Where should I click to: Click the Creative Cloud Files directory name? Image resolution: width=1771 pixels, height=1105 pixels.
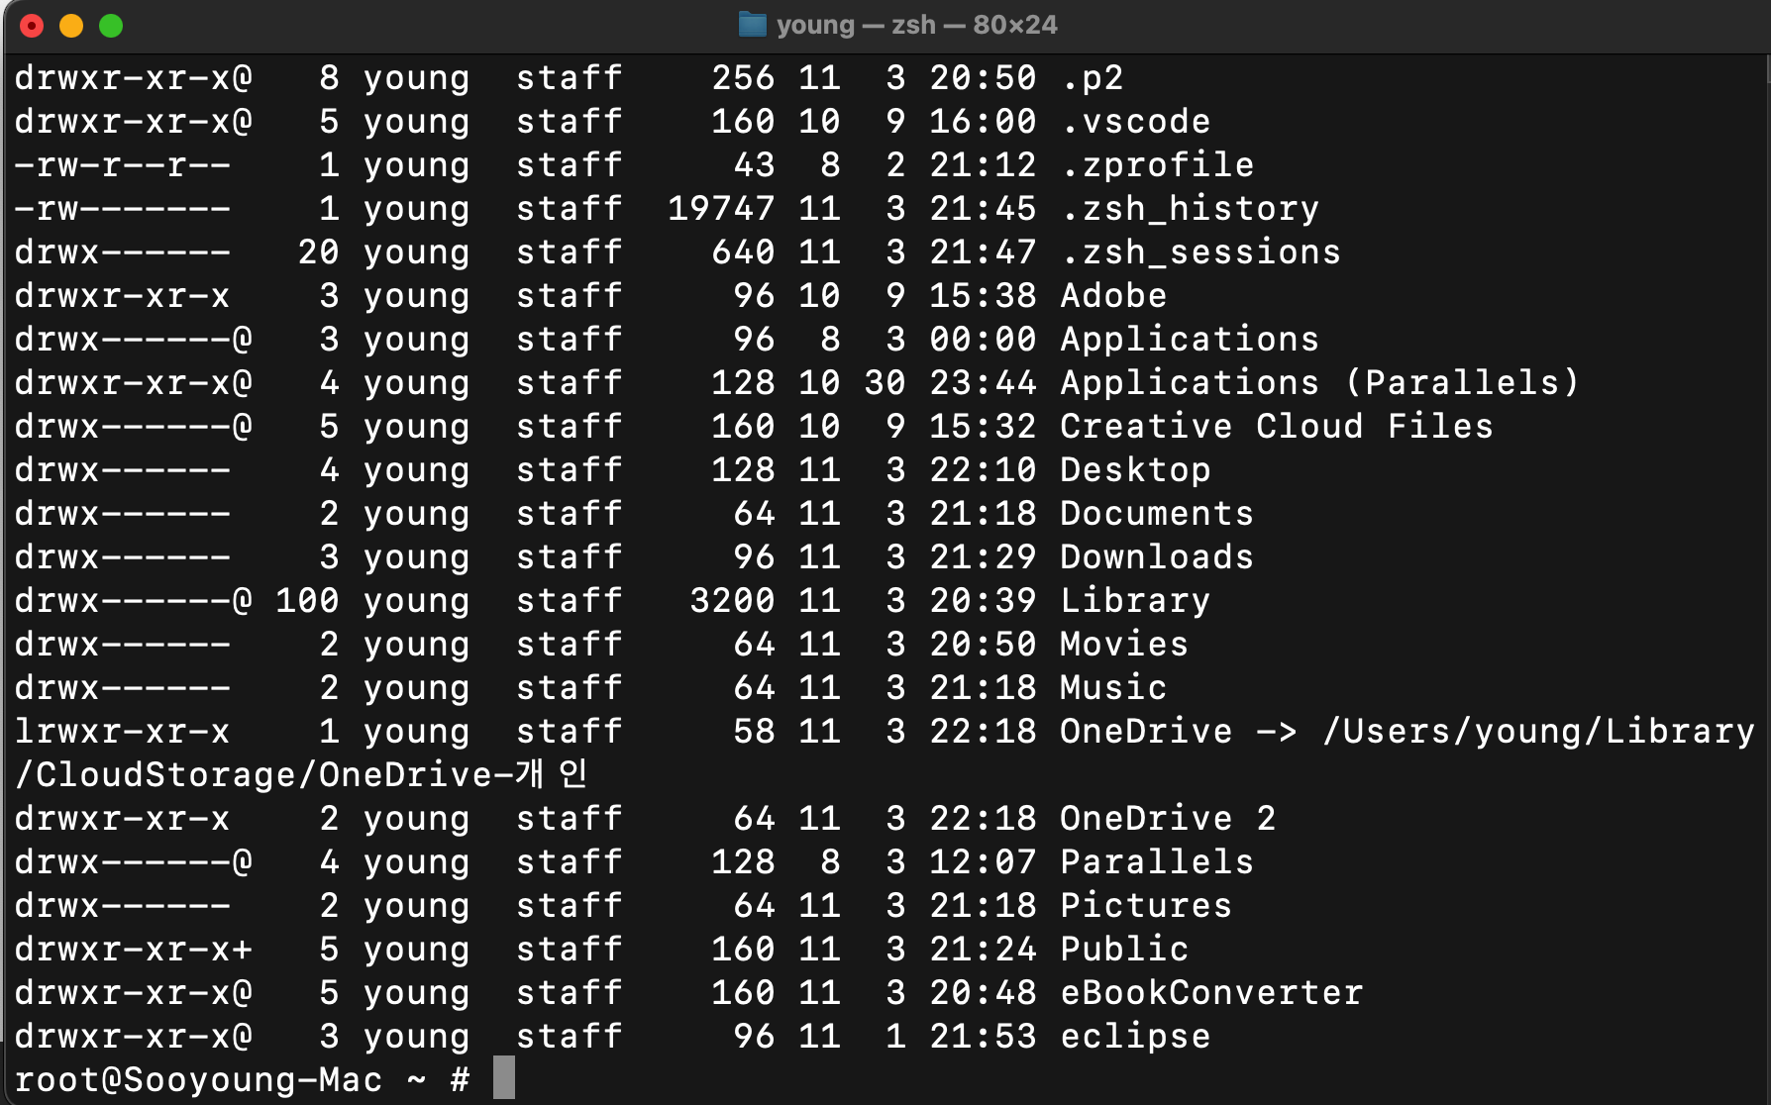coord(1276,427)
